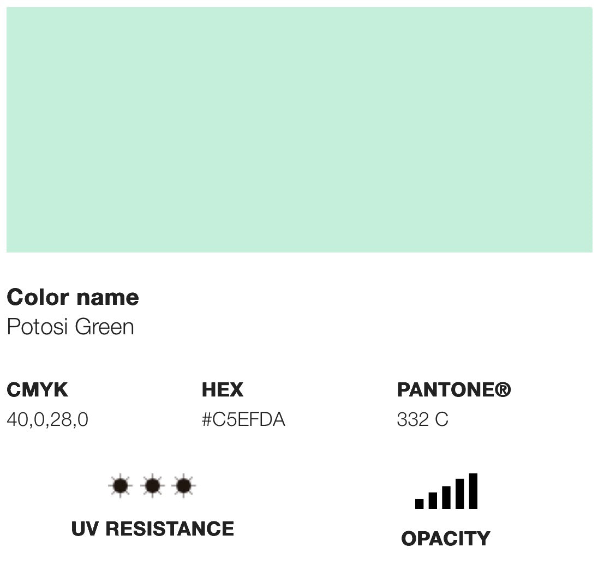Image resolution: width=598 pixels, height=565 pixels.
Task: Click the second UV resistance sun icon
Action: pos(153,486)
